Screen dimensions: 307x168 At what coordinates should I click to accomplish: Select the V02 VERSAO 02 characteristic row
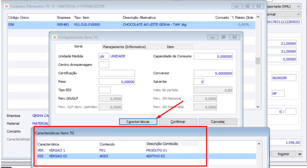coord(146,156)
